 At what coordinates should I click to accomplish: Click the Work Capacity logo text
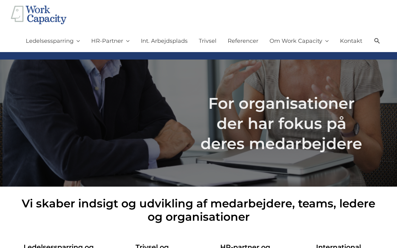[46, 15]
